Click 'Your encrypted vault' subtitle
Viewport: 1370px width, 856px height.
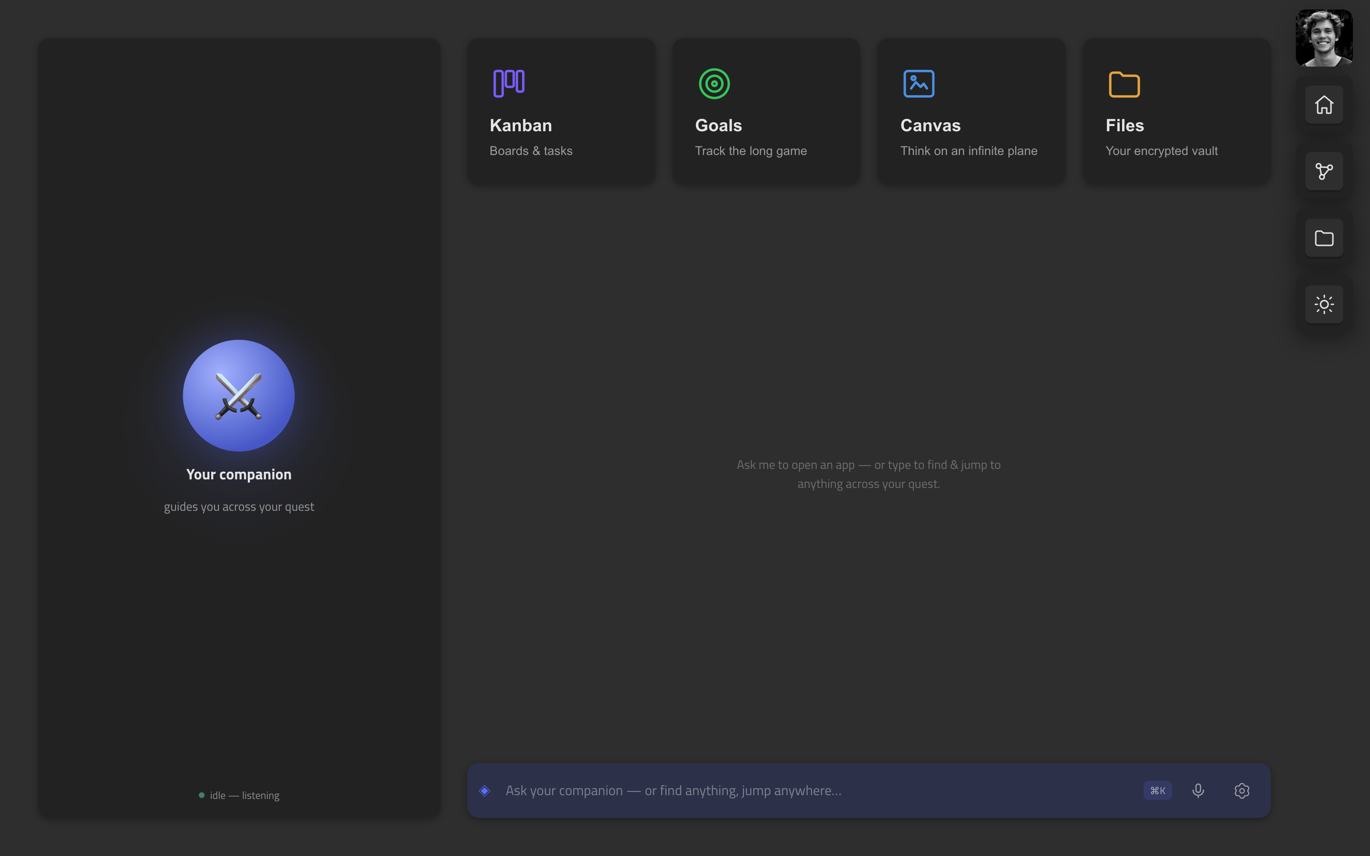(x=1161, y=151)
